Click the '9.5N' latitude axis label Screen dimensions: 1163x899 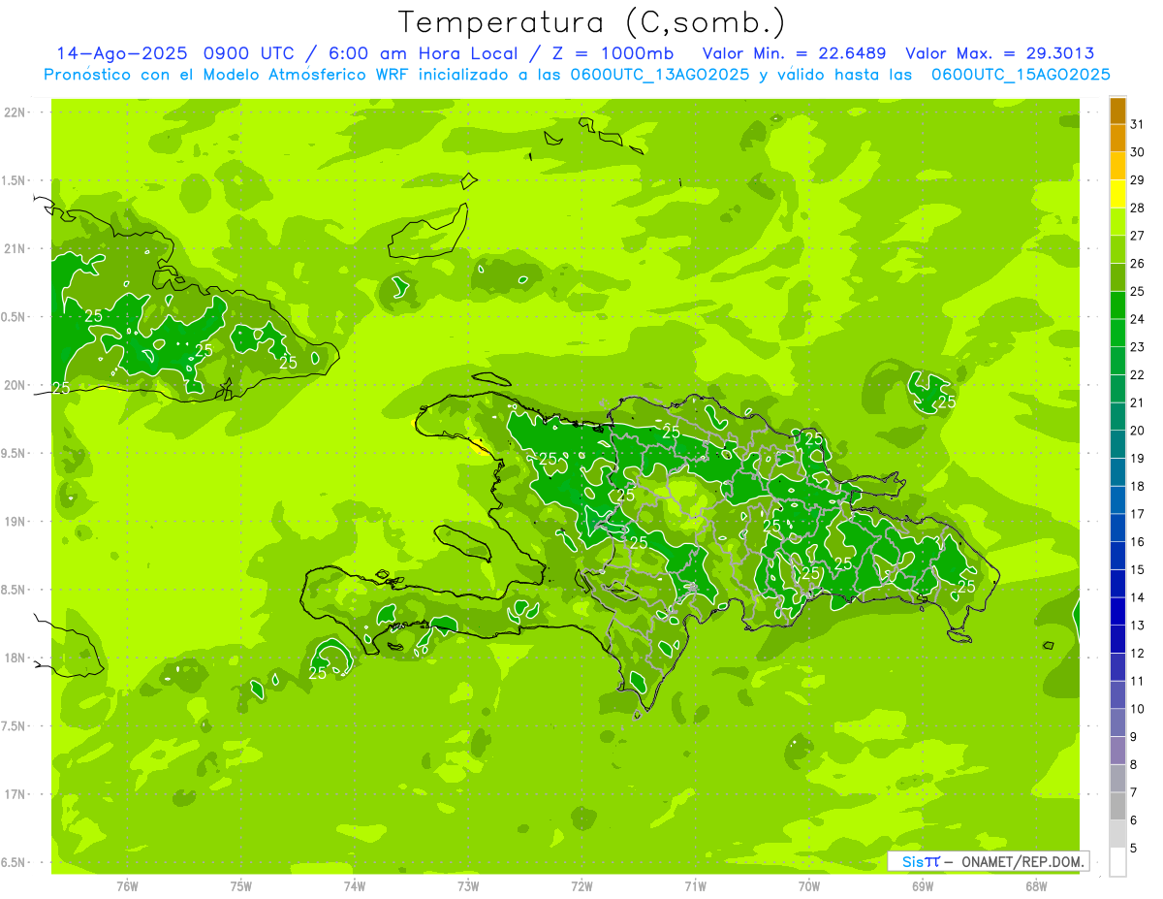tap(15, 454)
